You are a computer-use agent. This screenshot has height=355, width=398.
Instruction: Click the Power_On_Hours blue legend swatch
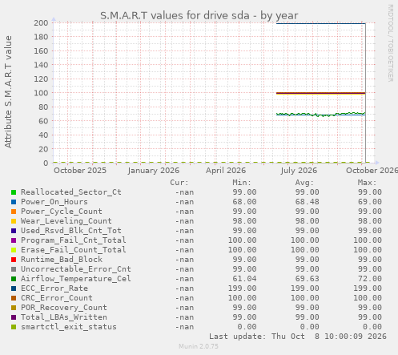14,202
